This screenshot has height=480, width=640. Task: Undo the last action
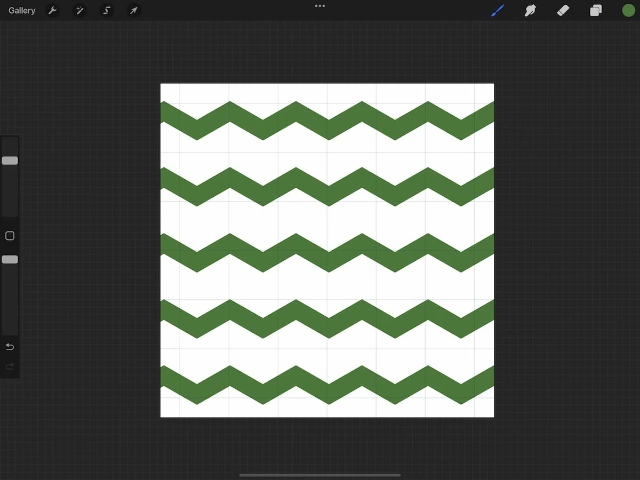pos(10,347)
